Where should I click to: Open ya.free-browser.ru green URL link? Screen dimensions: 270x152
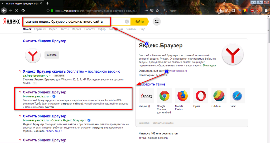click(x=36, y=76)
